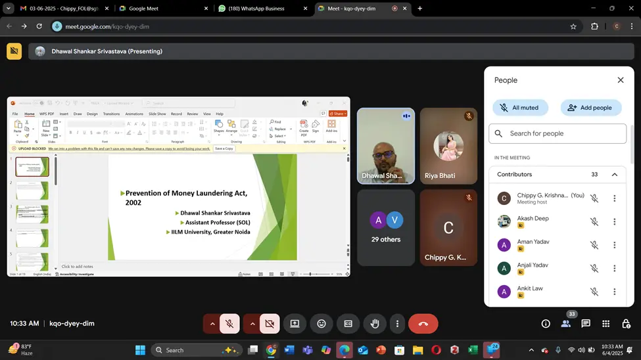Toggle the camera on or off
This screenshot has width=641, height=360.
[x=269, y=324]
